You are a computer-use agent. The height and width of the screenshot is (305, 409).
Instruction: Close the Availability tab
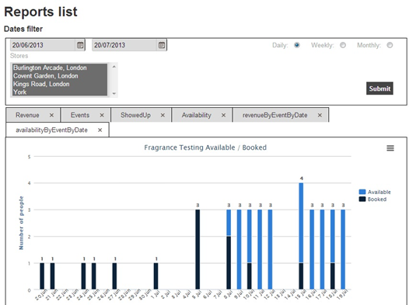coord(223,115)
